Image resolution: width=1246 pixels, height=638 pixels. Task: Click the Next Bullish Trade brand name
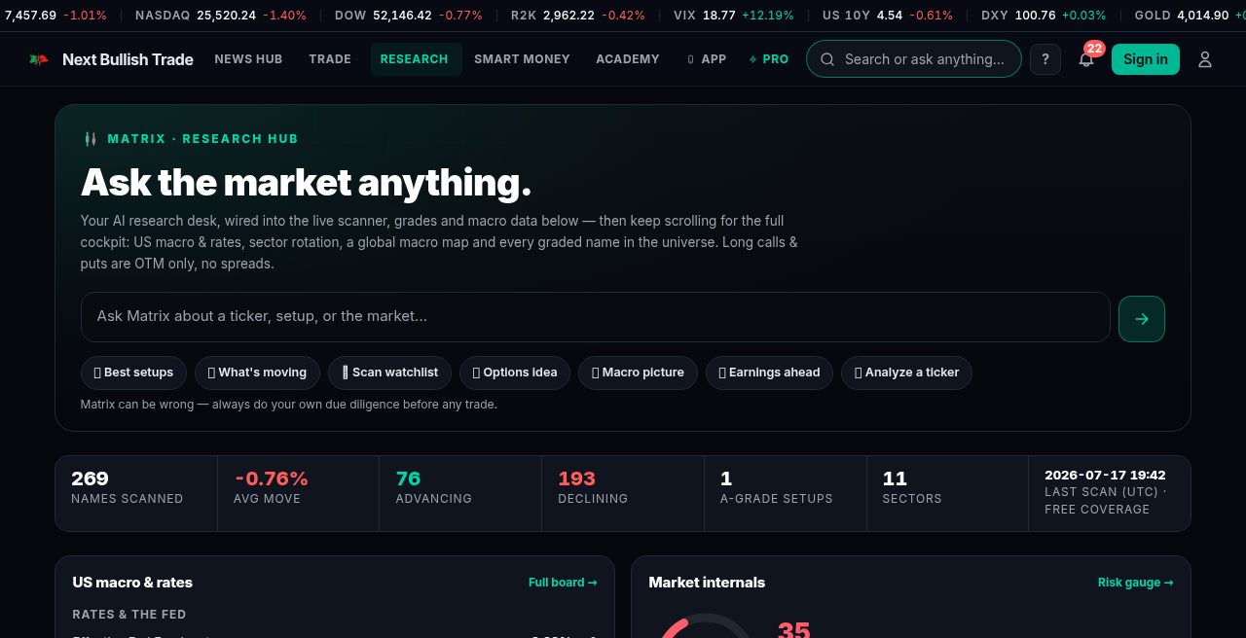[x=128, y=59]
